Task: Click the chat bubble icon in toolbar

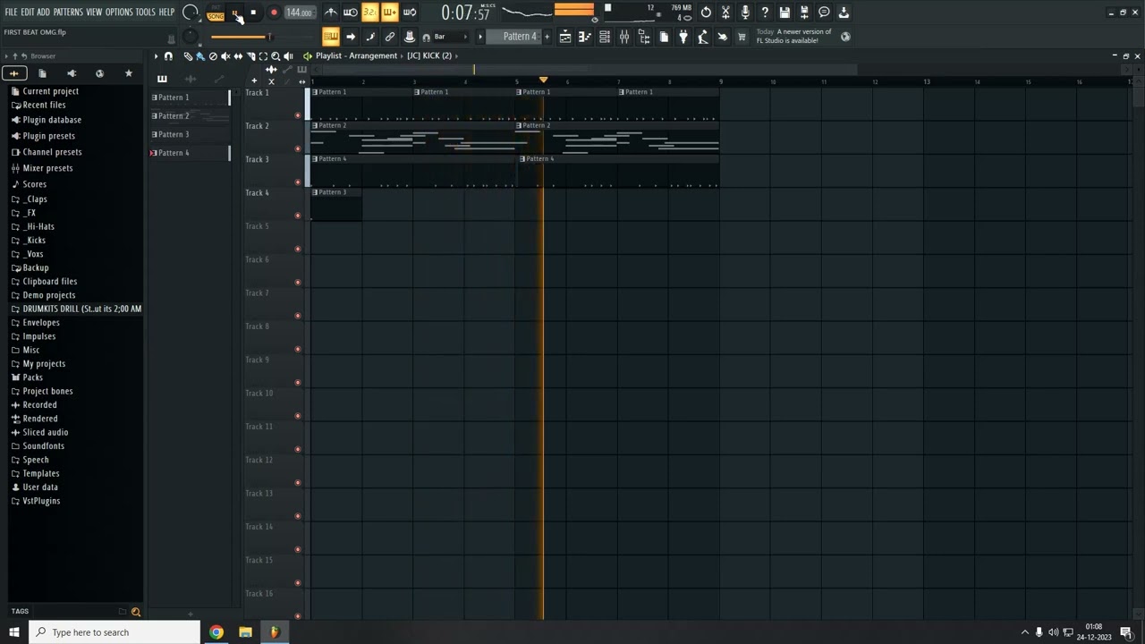Action: [824, 13]
